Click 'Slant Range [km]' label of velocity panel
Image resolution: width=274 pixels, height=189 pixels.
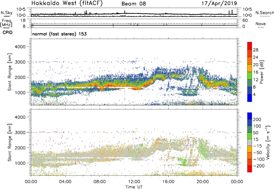pyautogui.click(x=10, y=143)
